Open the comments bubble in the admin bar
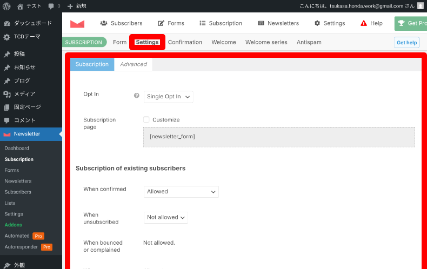The image size is (427, 269). [51, 6]
